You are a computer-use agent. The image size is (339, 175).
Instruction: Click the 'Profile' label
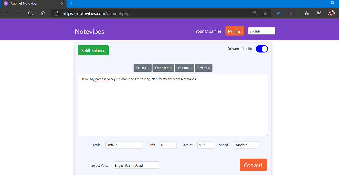tap(96, 145)
